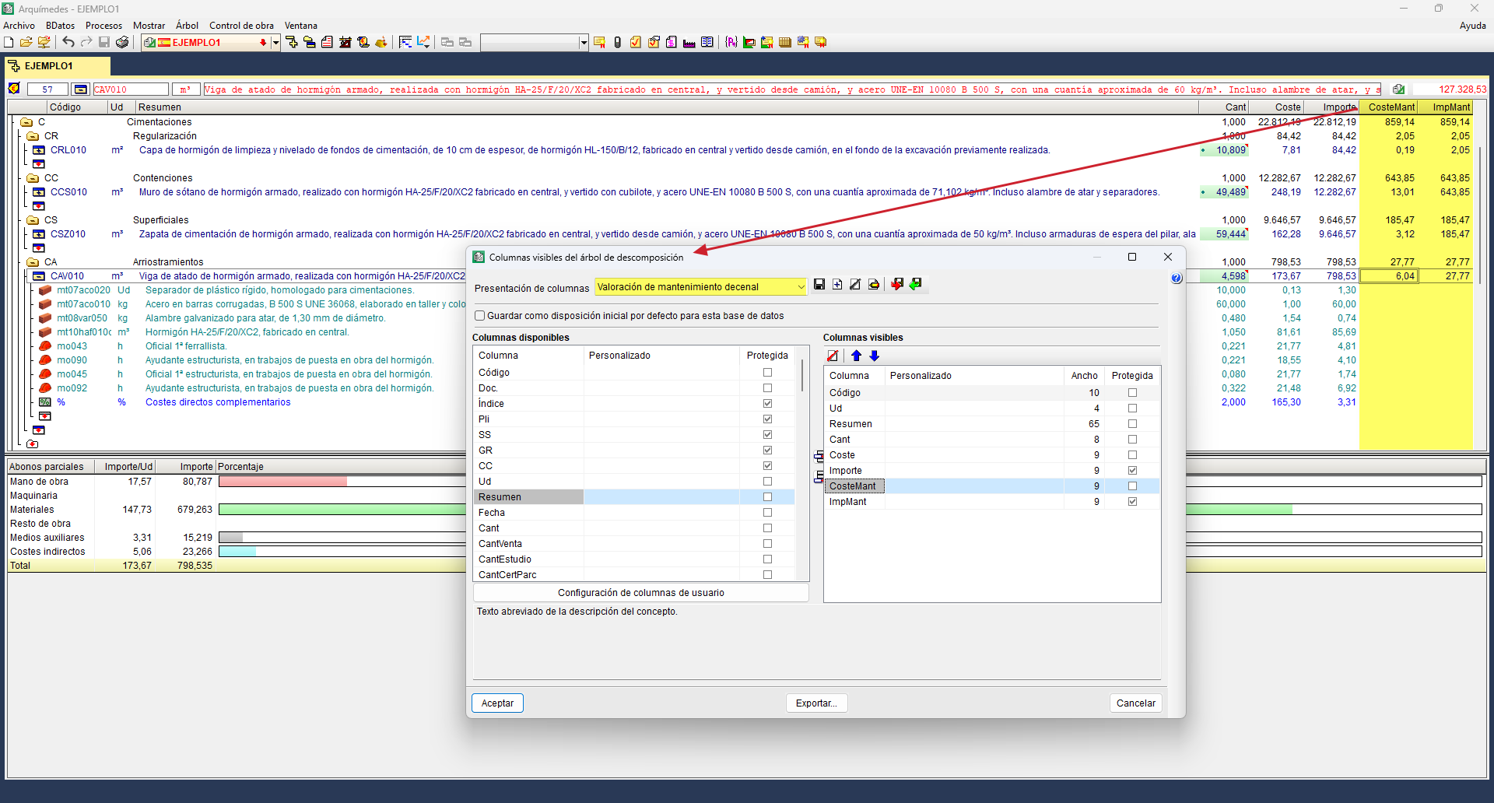The width and height of the screenshot is (1494, 803).
Task: Enable 'Guardar como disposición inicial' checkbox
Action: click(x=480, y=316)
